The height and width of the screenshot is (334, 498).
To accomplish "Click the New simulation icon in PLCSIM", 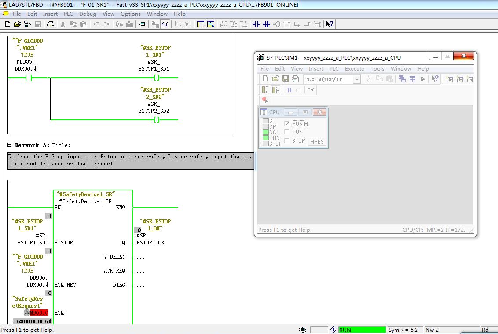I will click(x=266, y=79).
